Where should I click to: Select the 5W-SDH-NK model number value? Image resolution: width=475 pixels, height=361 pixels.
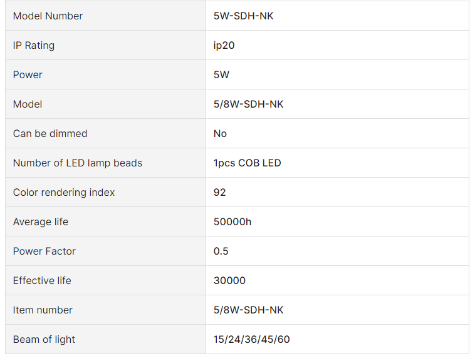coord(243,16)
